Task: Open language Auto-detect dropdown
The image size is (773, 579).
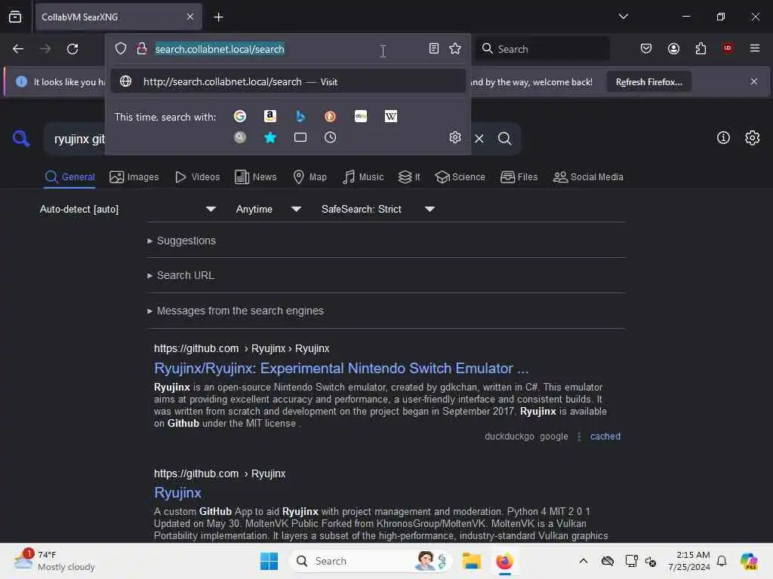Action: click(128, 210)
